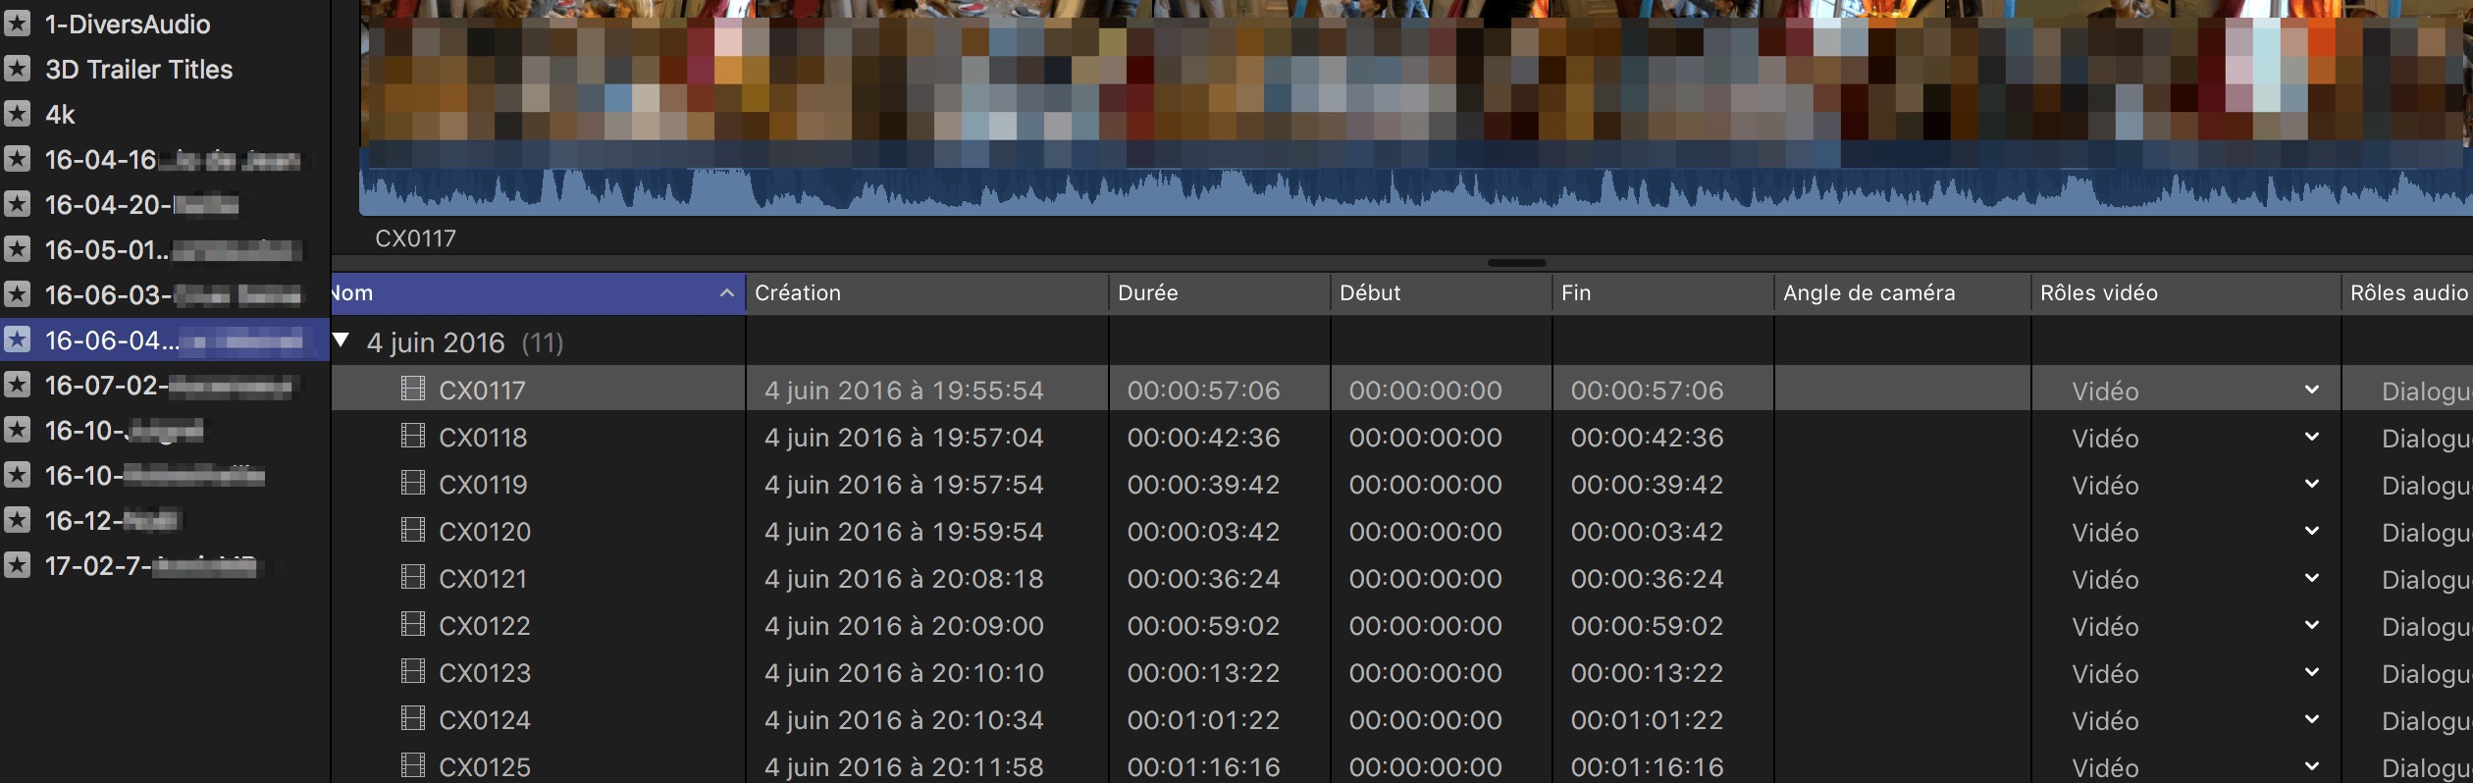This screenshot has height=783, width=2473.
Task: Expand the Vidéo role dropdown for CX0119
Action: coord(2312,485)
